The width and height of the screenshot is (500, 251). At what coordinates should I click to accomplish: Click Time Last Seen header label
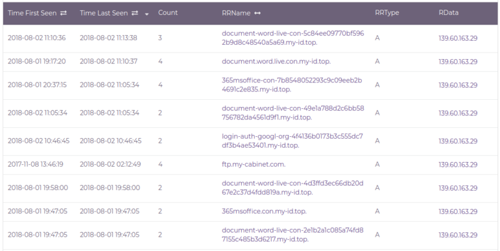pos(104,13)
